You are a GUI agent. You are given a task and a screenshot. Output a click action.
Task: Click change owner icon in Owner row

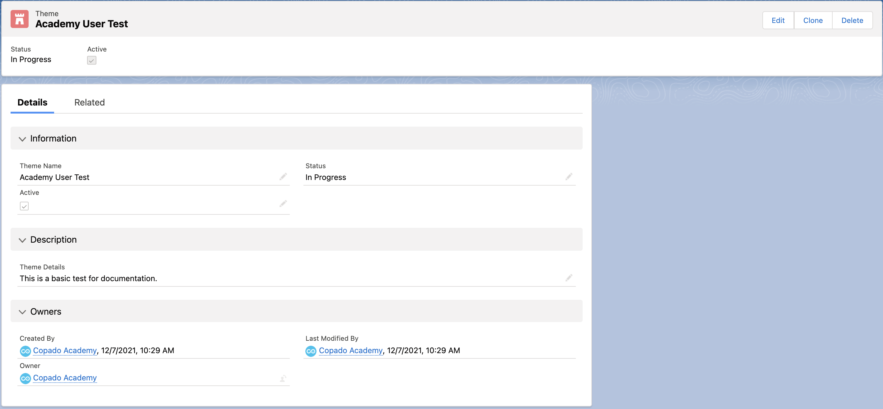[x=283, y=378]
